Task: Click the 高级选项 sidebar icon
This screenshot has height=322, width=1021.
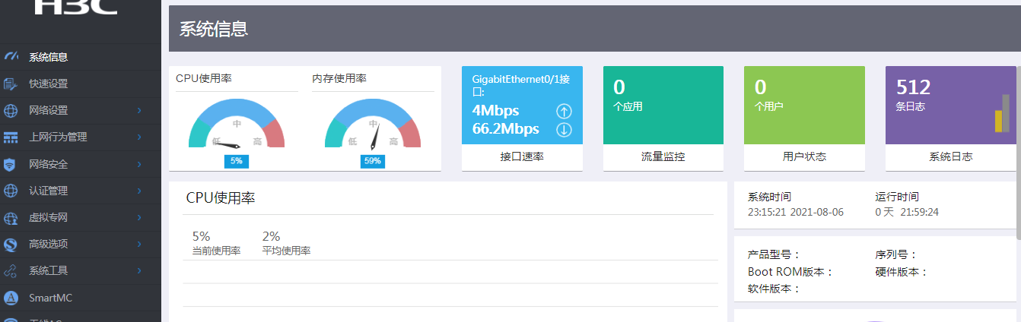Action: [11, 245]
